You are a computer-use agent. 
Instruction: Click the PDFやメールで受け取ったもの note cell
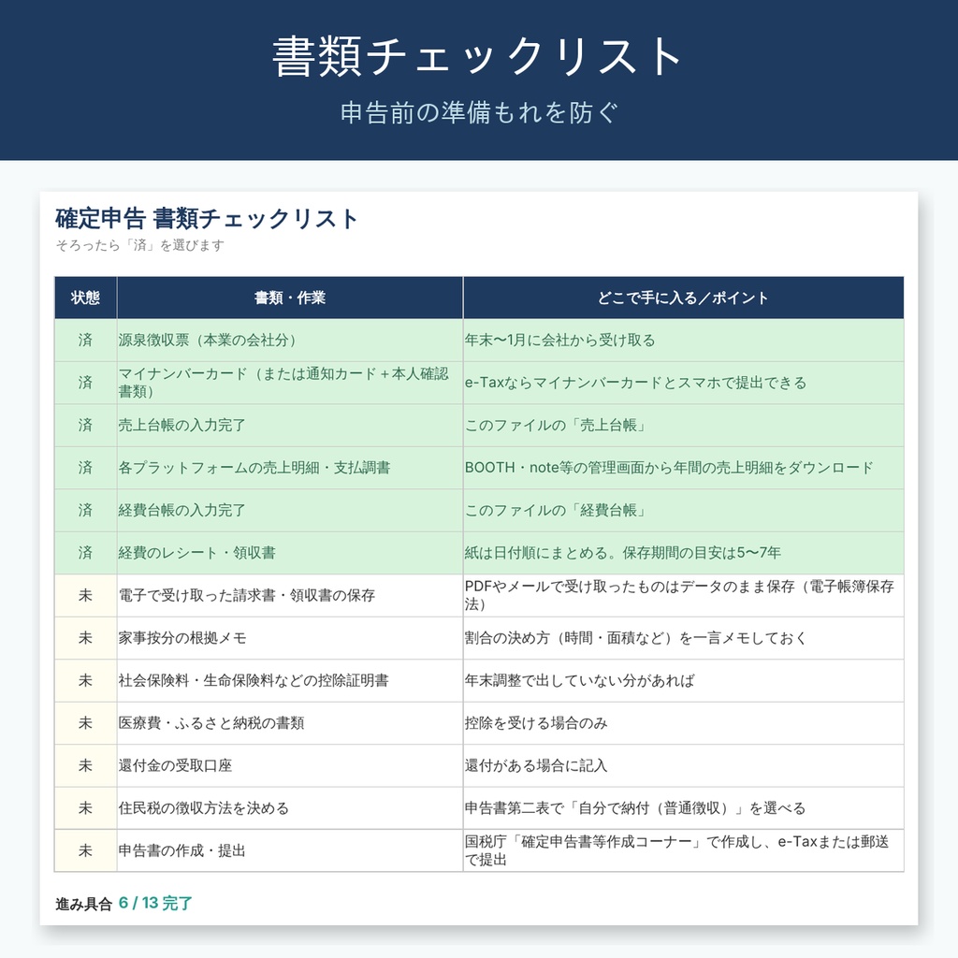[683, 596]
